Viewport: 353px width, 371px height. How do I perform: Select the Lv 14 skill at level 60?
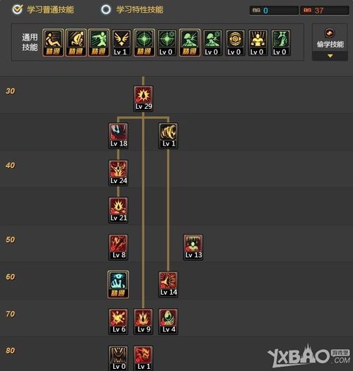click(x=168, y=284)
